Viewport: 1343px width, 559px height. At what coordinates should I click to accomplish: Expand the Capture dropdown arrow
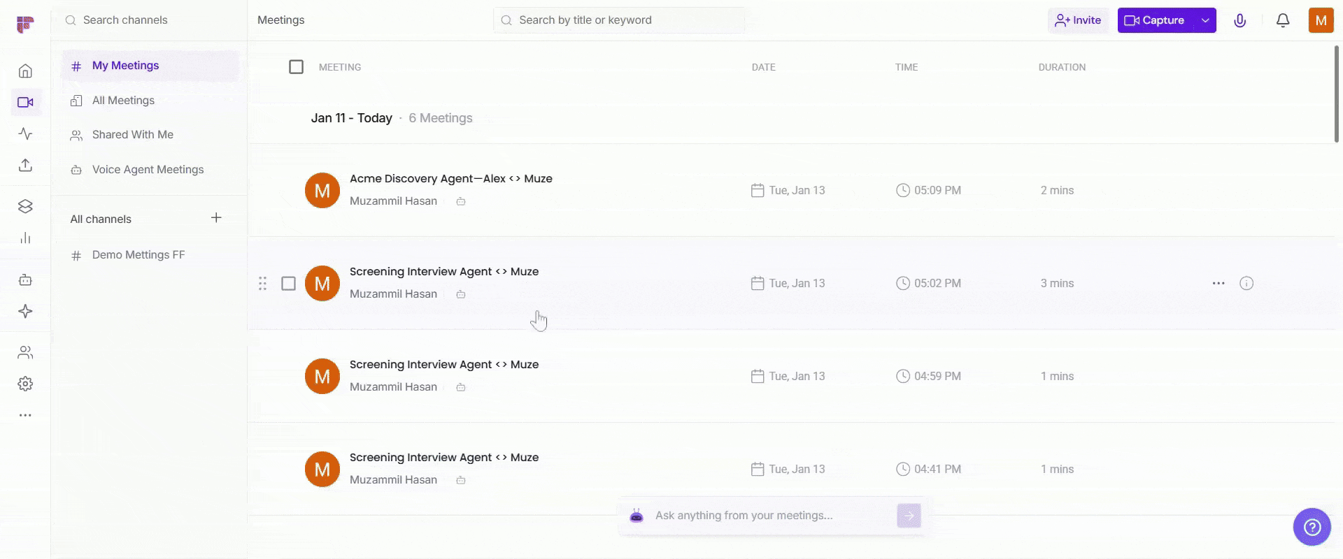(x=1205, y=20)
